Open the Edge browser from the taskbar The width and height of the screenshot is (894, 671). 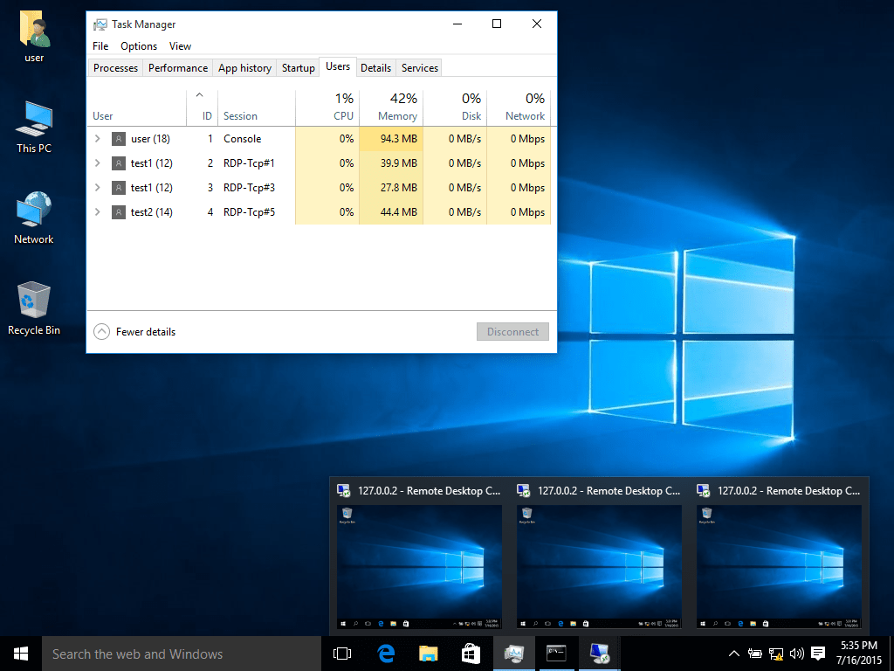(385, 654)
